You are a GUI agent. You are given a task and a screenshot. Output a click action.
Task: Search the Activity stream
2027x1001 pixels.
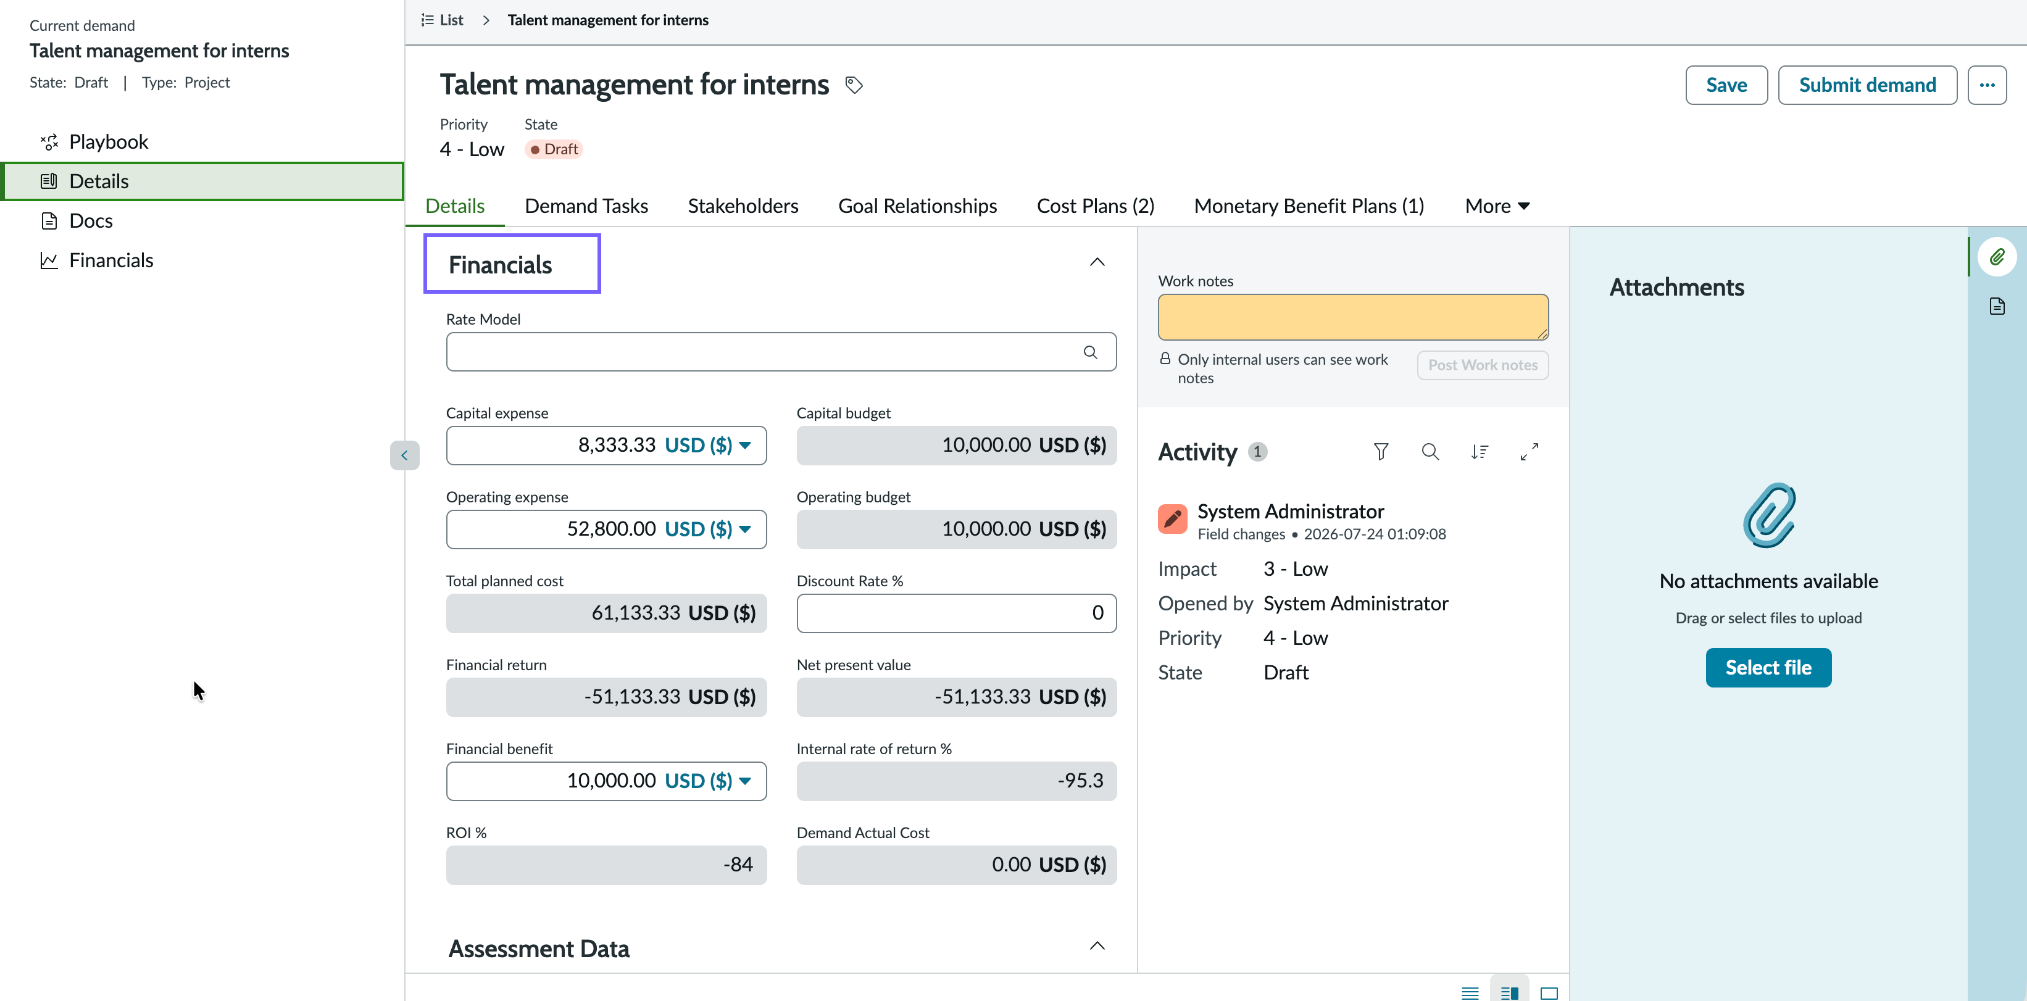[1430, 452]
